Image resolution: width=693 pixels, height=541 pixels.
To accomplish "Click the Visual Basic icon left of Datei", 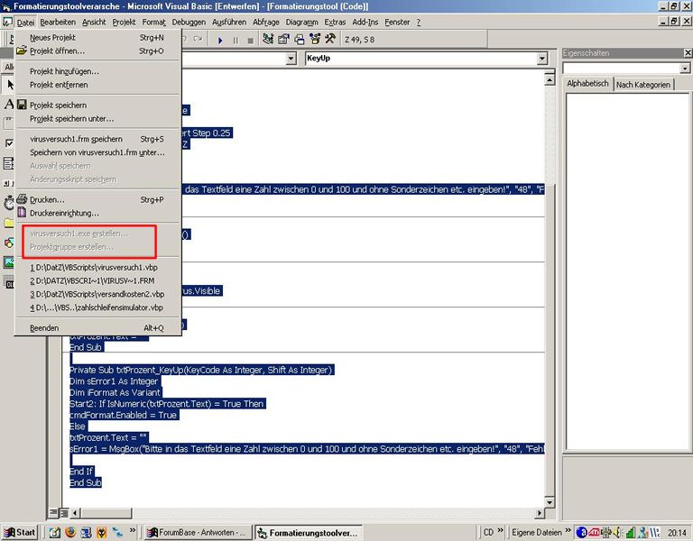I will 7,22.
